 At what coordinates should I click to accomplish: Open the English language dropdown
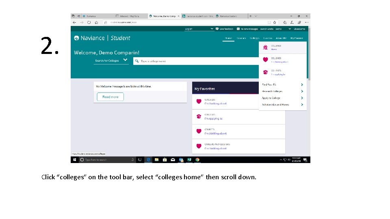coord(199,29)
